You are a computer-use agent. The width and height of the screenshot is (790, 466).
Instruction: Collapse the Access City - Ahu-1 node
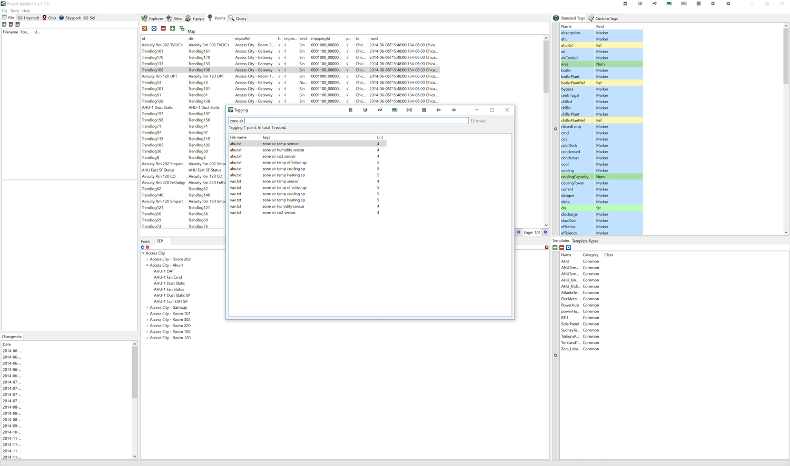pyautogui.click(x=147, y=265)
